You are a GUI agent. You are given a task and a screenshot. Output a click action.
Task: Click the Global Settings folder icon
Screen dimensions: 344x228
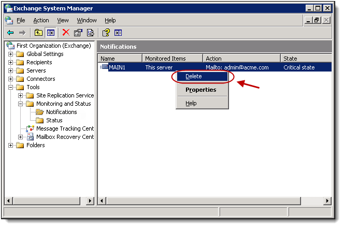20,54
